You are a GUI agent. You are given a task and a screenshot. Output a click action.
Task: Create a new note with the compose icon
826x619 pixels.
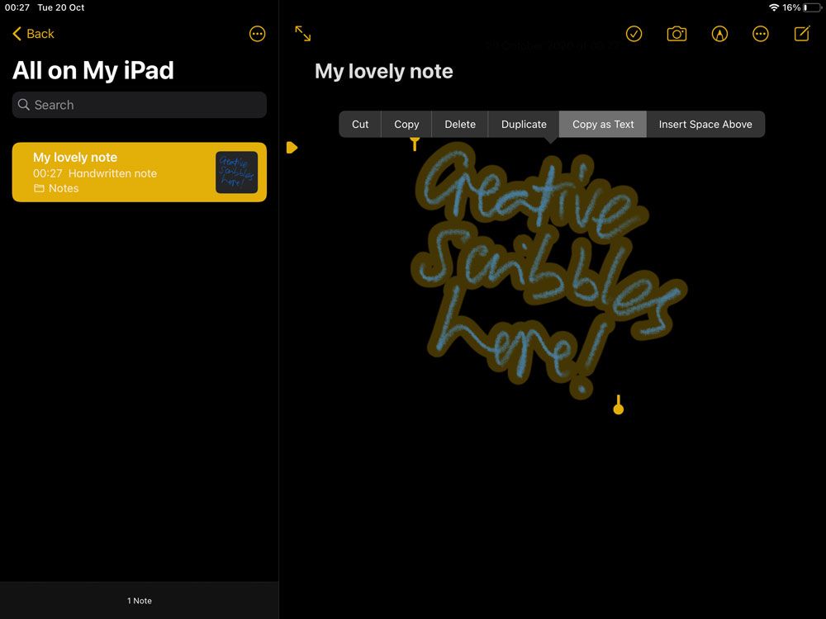tap(800, 34)
